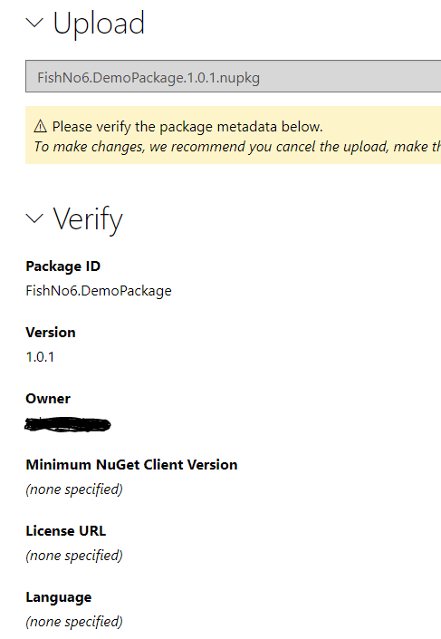The width and height of the screenshot is (441, 639).
Task: Click the warning triangle icon
Action: coord(41,126)
